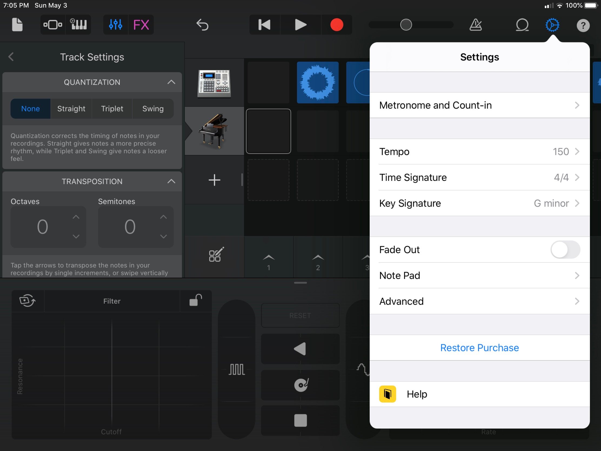Open track mixer controls sliders icon
The width and height of the screenshot is (601, 451).
coord(115,25)
